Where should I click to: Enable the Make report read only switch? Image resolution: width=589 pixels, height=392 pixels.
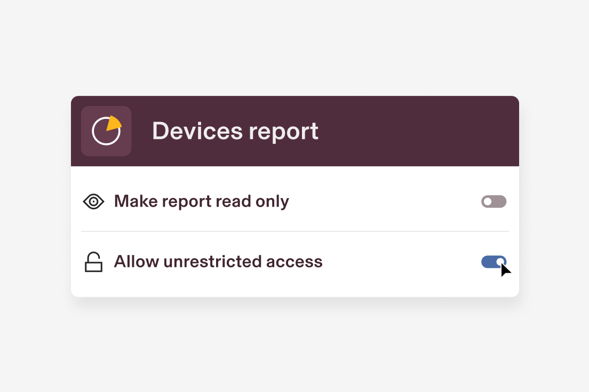click(x=494, y=201)
